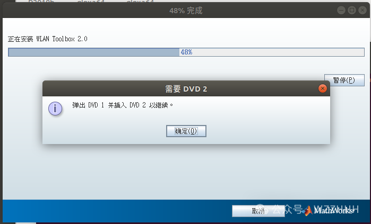
Task: Click the 公众号 watermark text
Action: (x=288, y=209)
